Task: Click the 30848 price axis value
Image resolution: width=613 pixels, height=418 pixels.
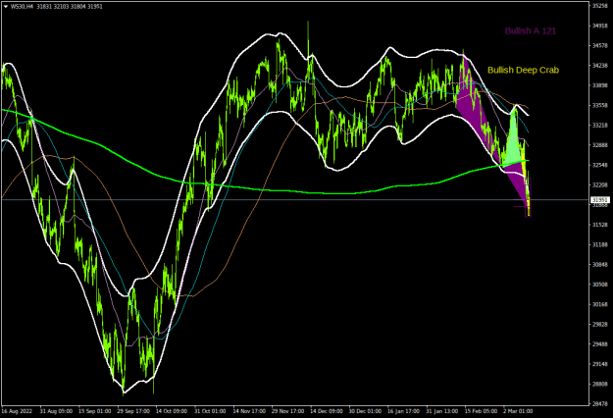Action: (x=599, y=264)
